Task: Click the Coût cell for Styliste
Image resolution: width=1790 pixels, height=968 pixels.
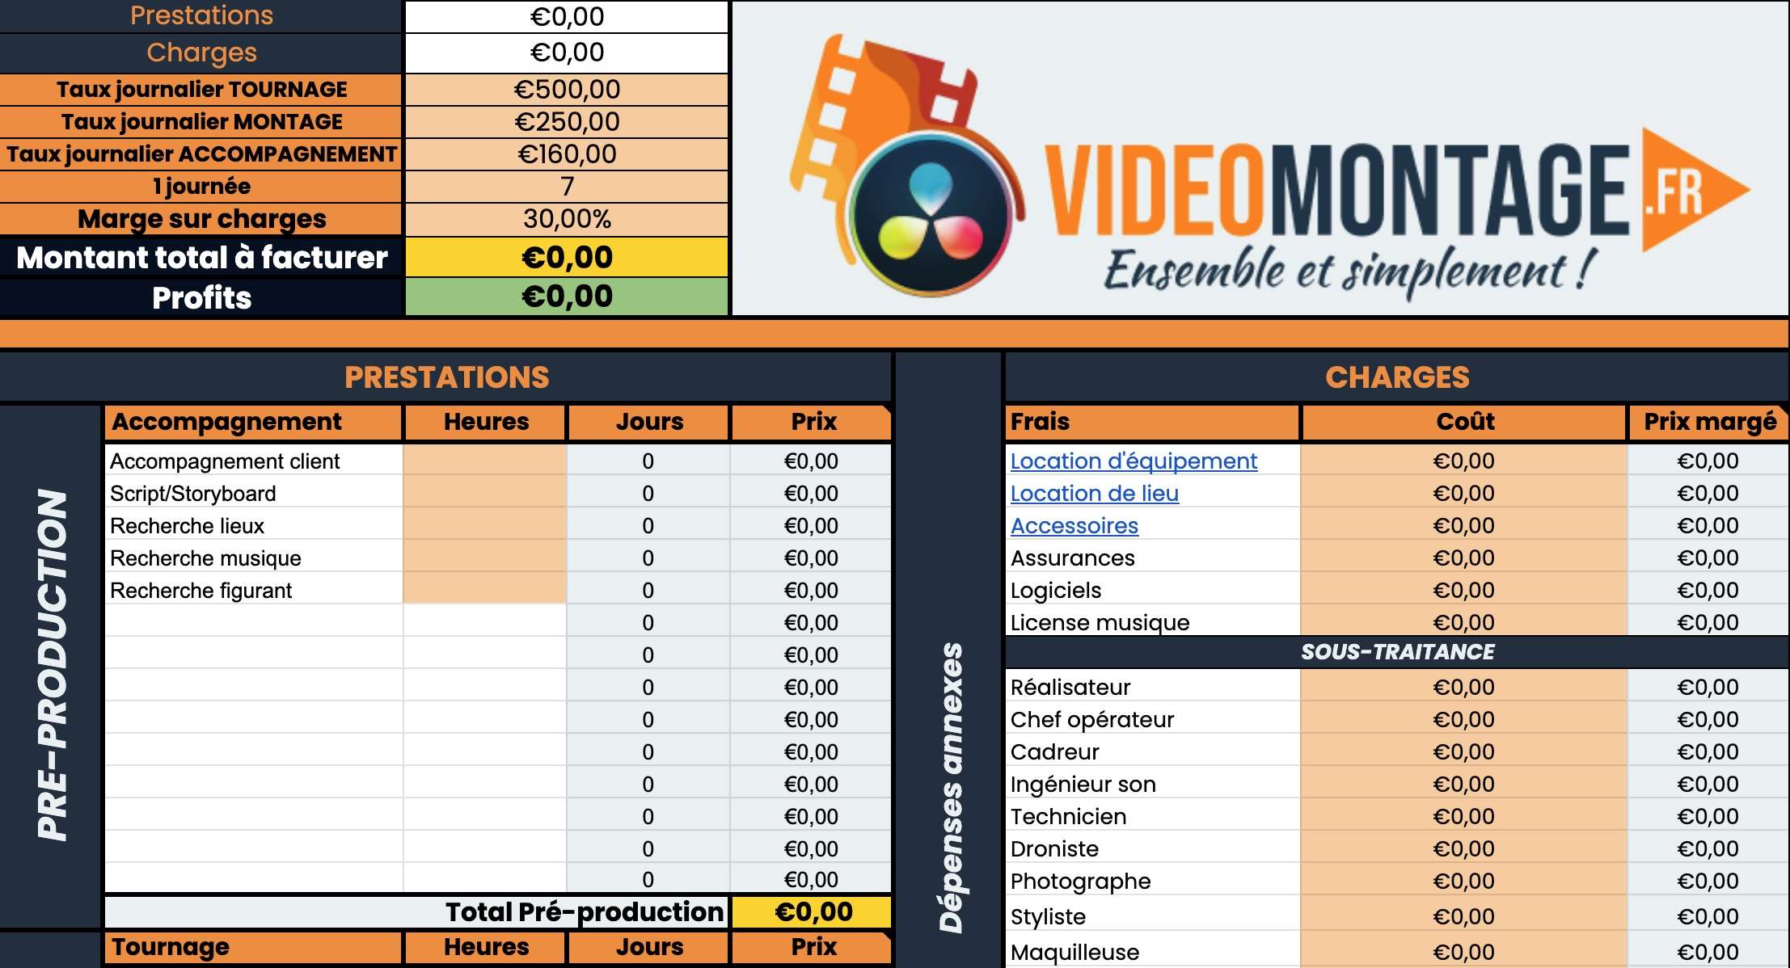Action: click(1463, 915)
